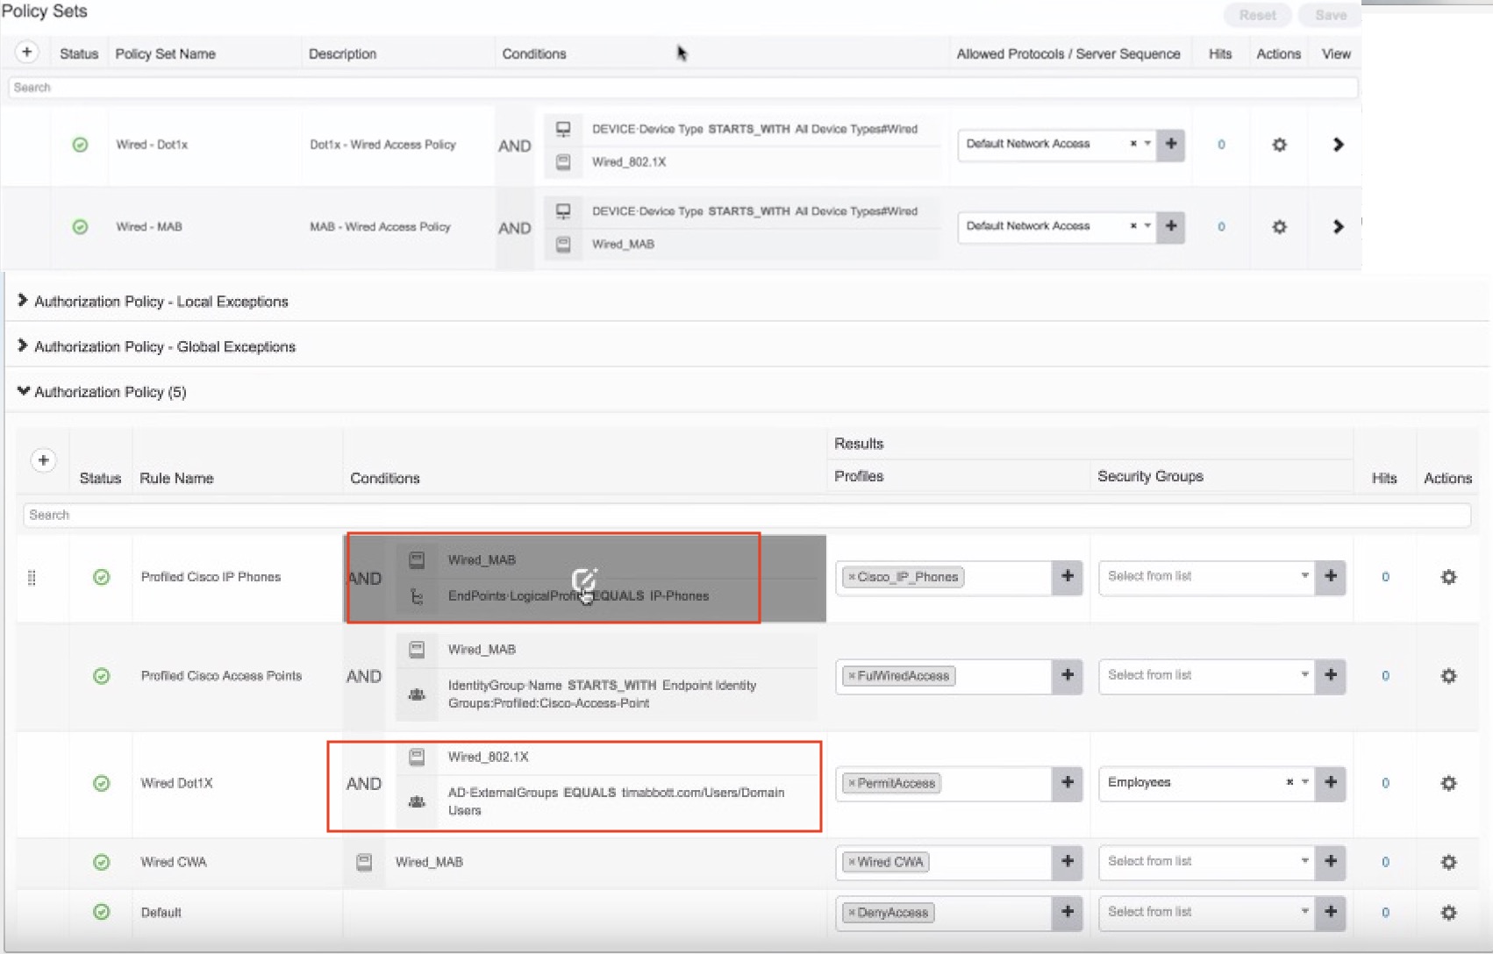Edit Wired_MAB condition of Wired CWA
The width and height of the screenshot is (1493, 954).
(x=429, y=862)
